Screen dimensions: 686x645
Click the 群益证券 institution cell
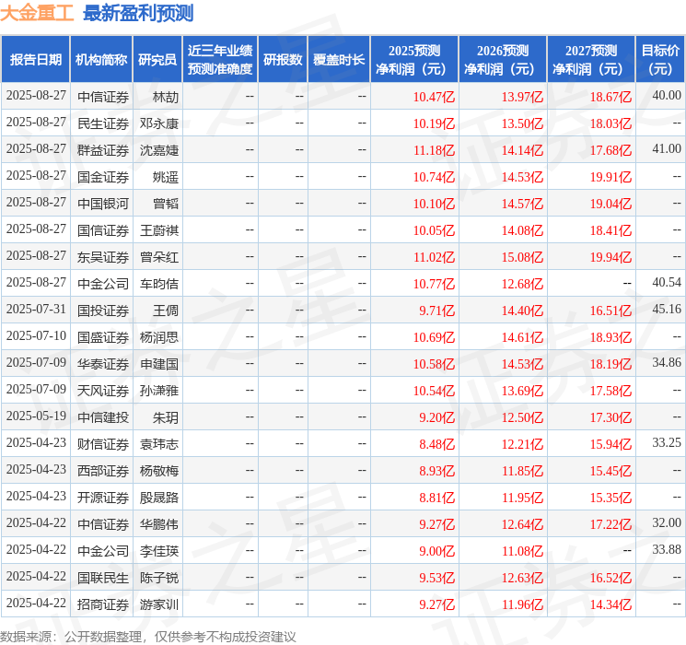point(103,150)
